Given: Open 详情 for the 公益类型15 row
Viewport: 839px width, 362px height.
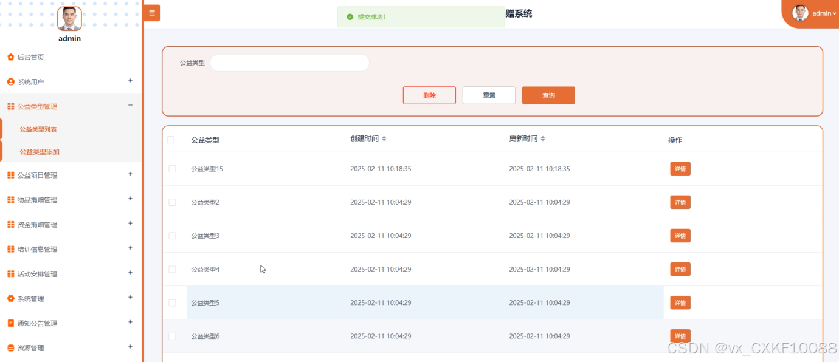Looking at the screenshot, I should 680,169.
